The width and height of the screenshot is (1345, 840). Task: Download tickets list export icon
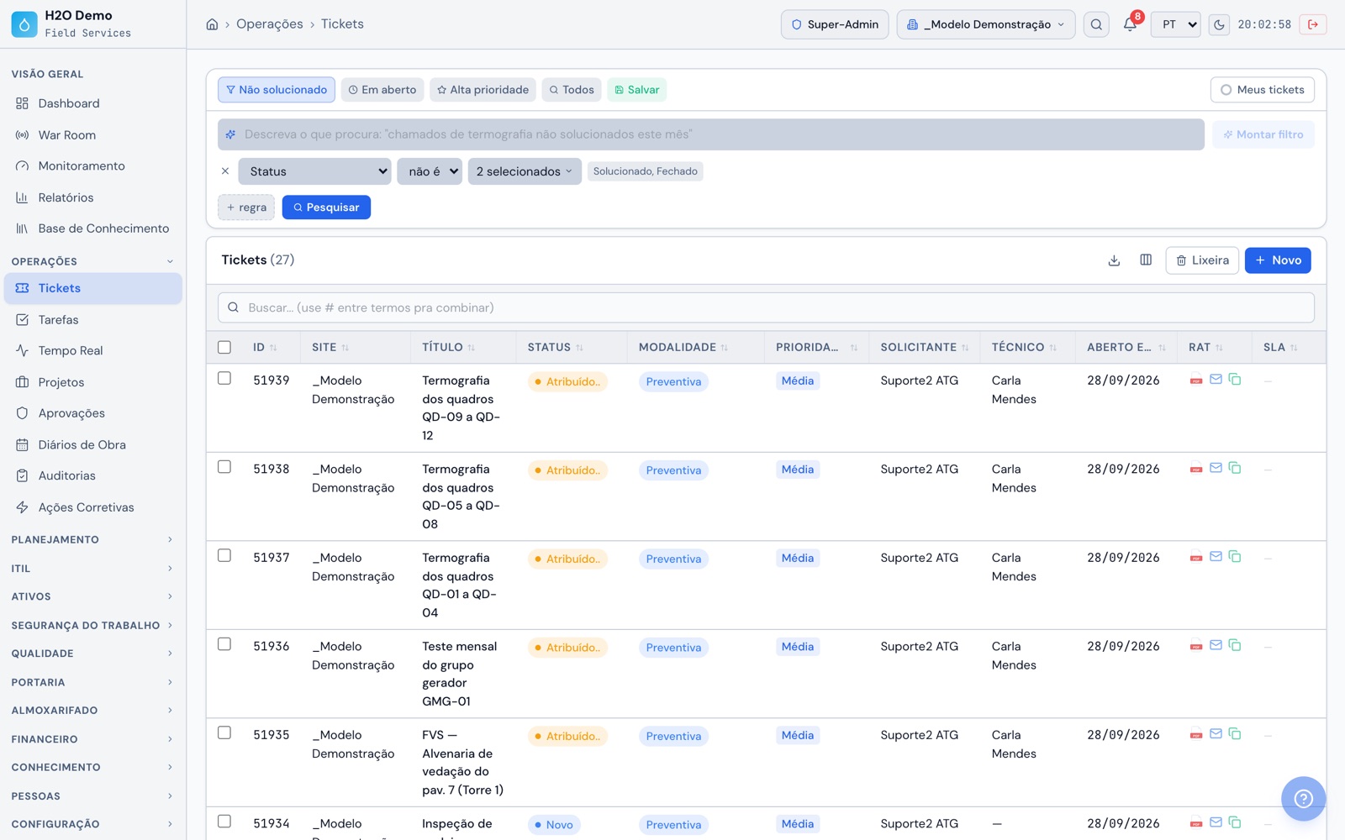click(1114, 260)
